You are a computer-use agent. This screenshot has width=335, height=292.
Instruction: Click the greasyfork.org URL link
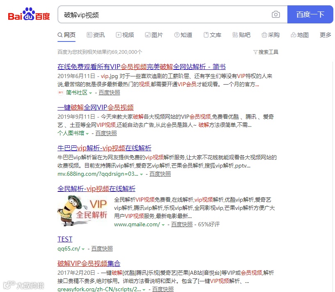[99, 289]
